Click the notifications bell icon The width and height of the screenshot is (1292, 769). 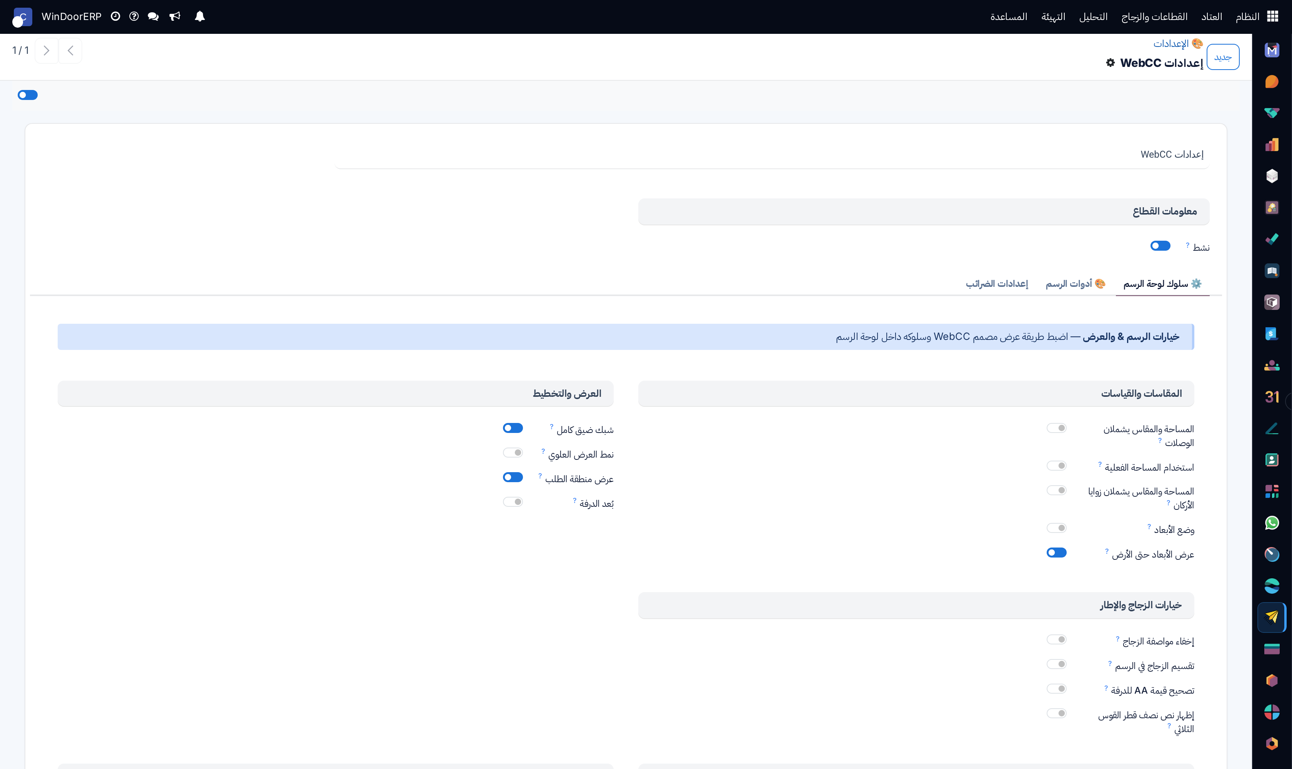(200, 17)
